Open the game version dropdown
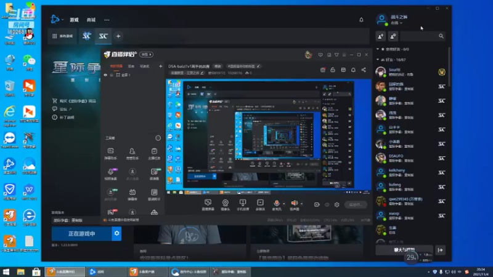This screenshot has height=277, width=493. pos(76,220)
